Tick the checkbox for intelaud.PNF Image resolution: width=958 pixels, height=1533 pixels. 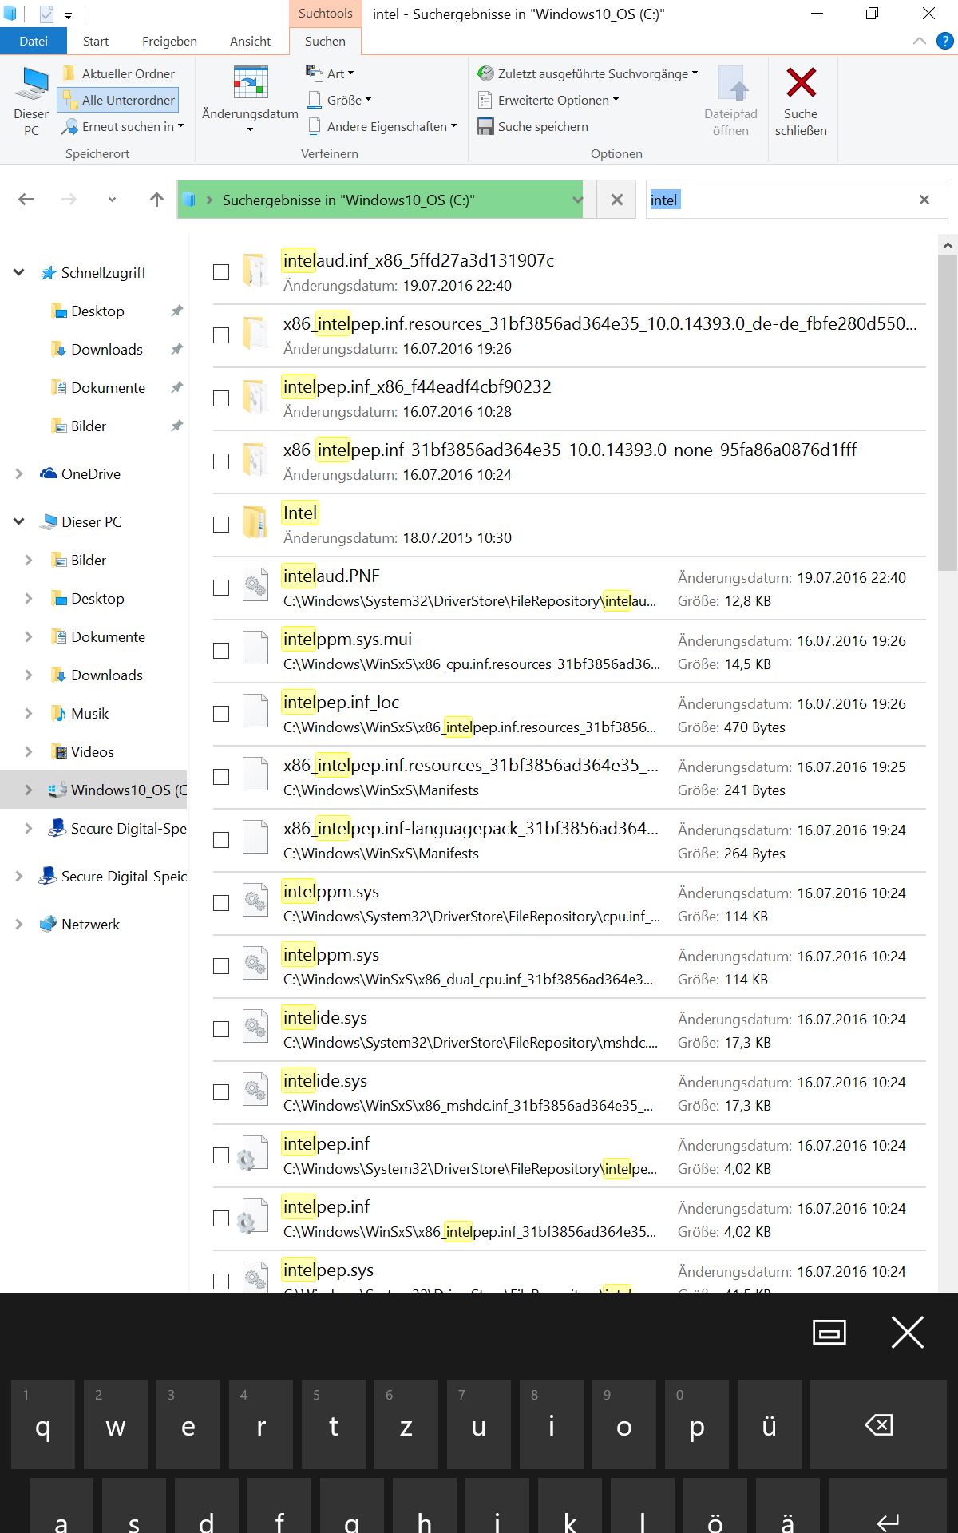[x=221, y=588]
